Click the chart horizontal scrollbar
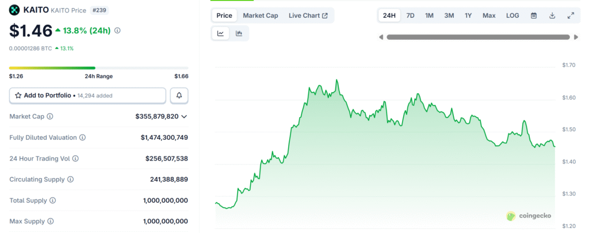Image resolution: width=589 pixels, height=233 pixels. [479, 37]
